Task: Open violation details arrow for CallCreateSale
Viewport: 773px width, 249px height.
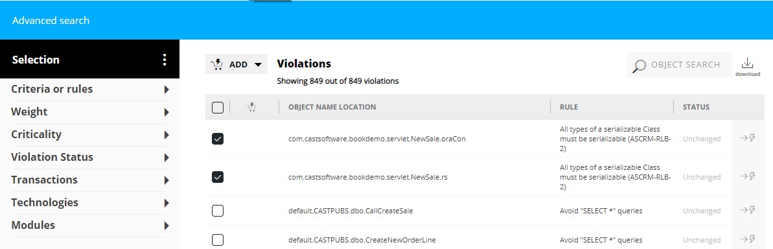Action: point(748,210)
